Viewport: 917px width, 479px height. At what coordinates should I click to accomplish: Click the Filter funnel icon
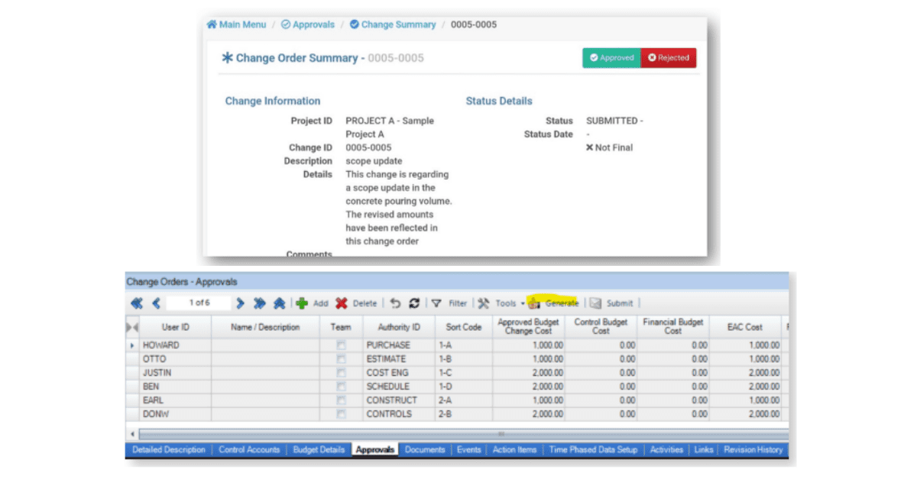(x=436, y=303)
